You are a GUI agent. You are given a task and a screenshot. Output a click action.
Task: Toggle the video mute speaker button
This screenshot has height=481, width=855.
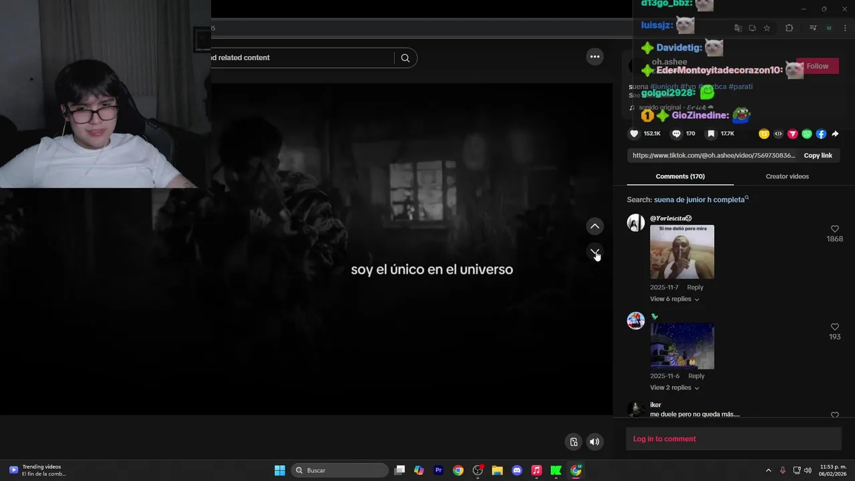pos(594,442)
